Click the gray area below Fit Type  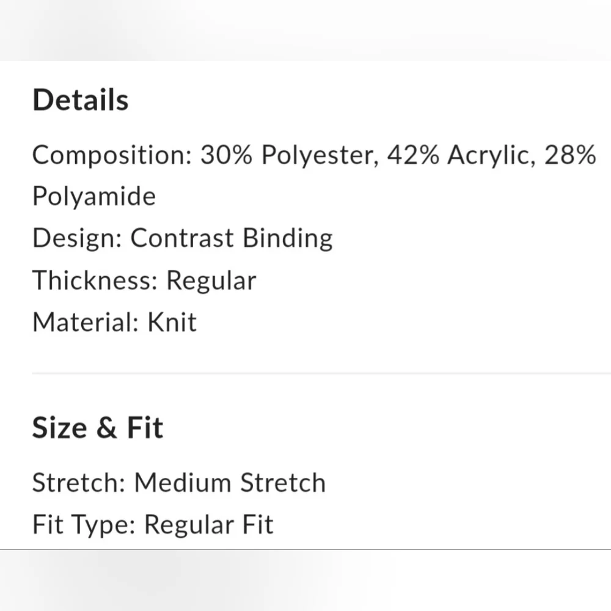point(305,580)
